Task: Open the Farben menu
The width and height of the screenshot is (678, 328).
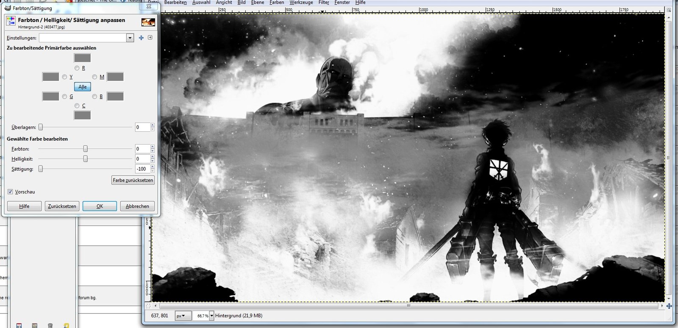Action: (x=277, y=3)
